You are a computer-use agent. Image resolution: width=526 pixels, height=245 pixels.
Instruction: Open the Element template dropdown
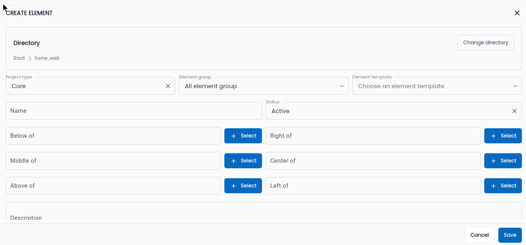pyautogui.click(x=437, y=86)
